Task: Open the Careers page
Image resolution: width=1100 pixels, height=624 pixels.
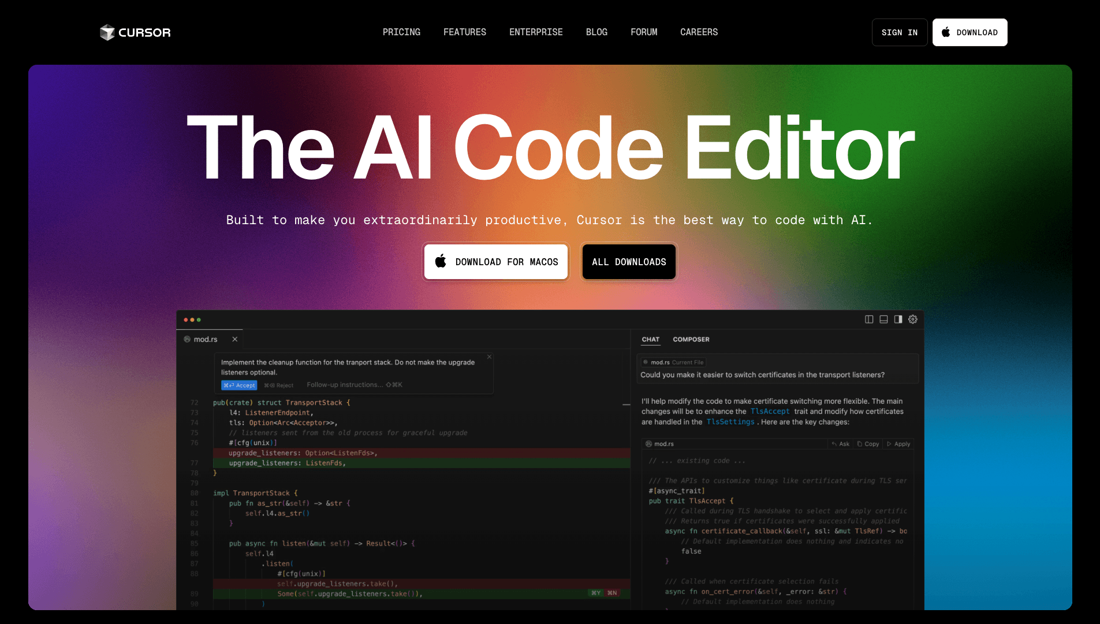Action: click(x=699, y=32)
